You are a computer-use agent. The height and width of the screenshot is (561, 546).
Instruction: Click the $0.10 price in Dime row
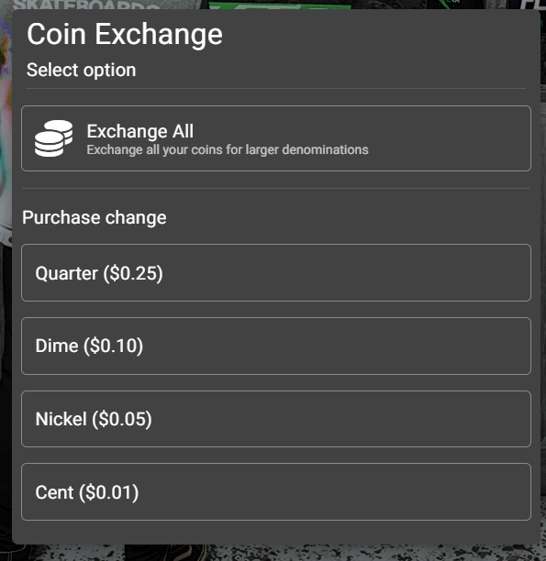(x=114, y=346)
